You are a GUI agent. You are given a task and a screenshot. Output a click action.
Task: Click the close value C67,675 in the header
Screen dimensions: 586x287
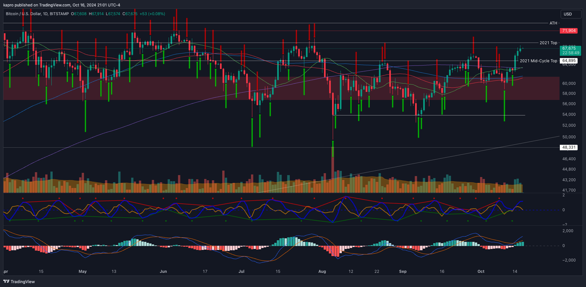130,14
